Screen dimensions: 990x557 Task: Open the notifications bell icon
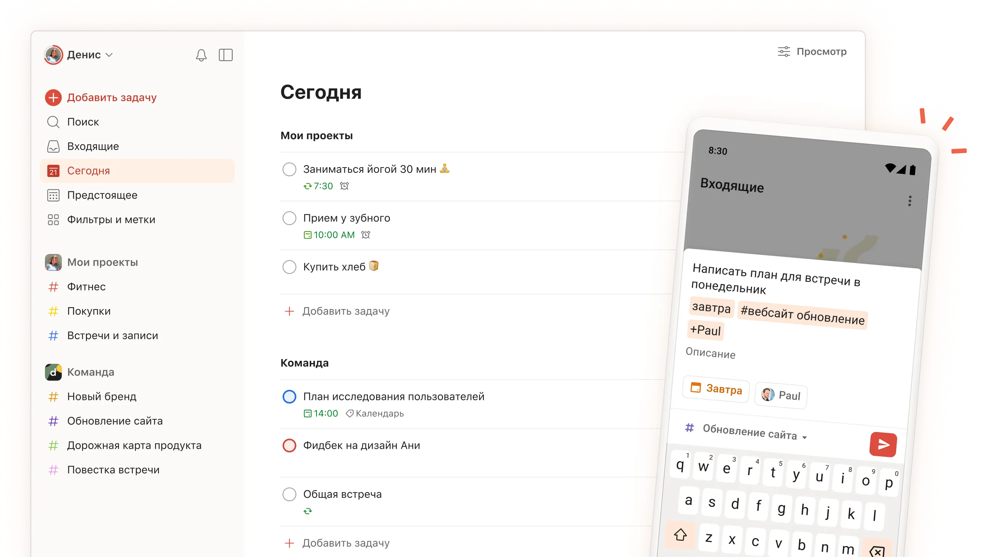click(x=201, y=55)
